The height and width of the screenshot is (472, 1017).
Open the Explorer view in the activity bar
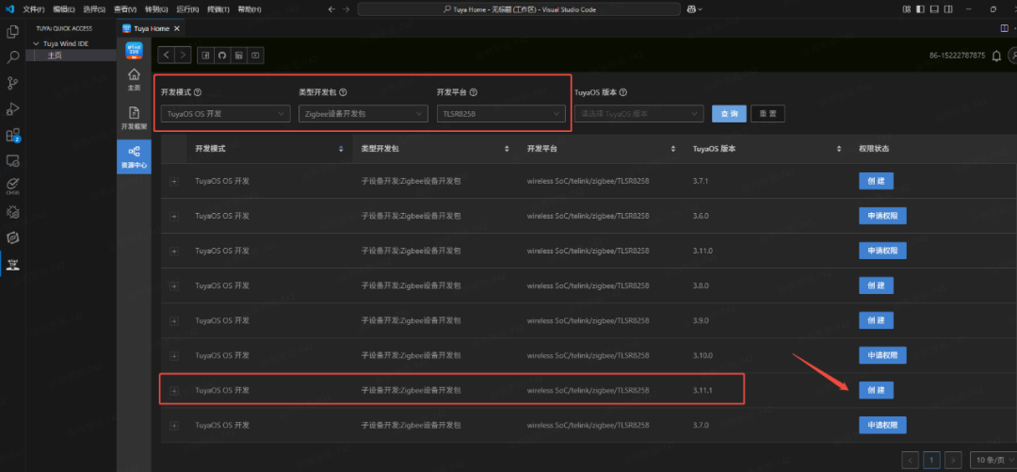point(11,31)
